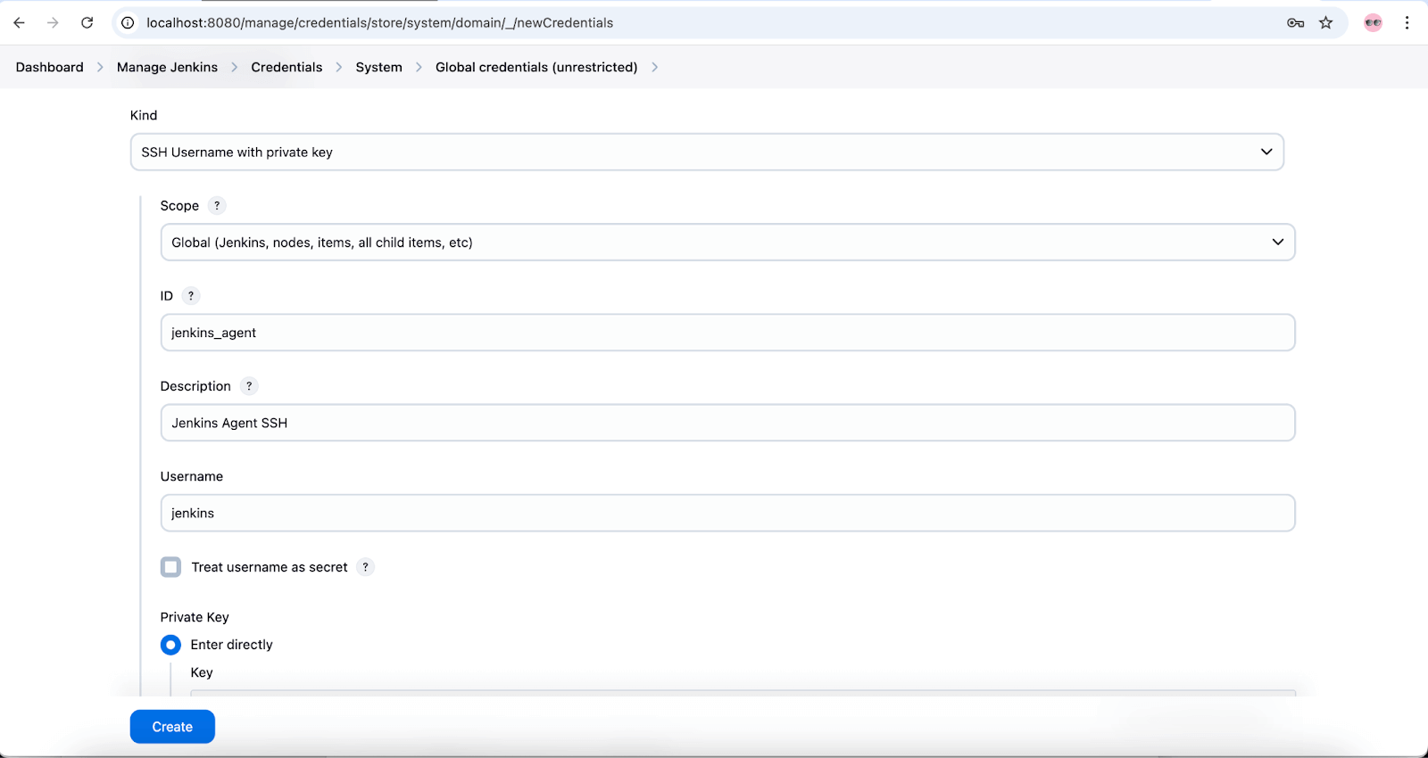Screen dimensions: 1428x758
Task: Show help for Description field
Action: pyautogui.click(x=249, y=385)
